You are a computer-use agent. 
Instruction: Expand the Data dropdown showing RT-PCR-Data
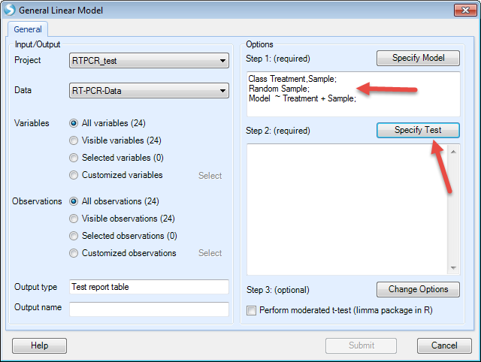pyautogui.click(x=149, y=90)
